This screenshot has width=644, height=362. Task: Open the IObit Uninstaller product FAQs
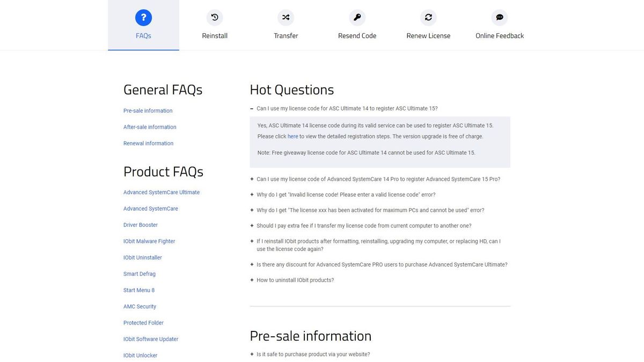click(x=143, y=257)
